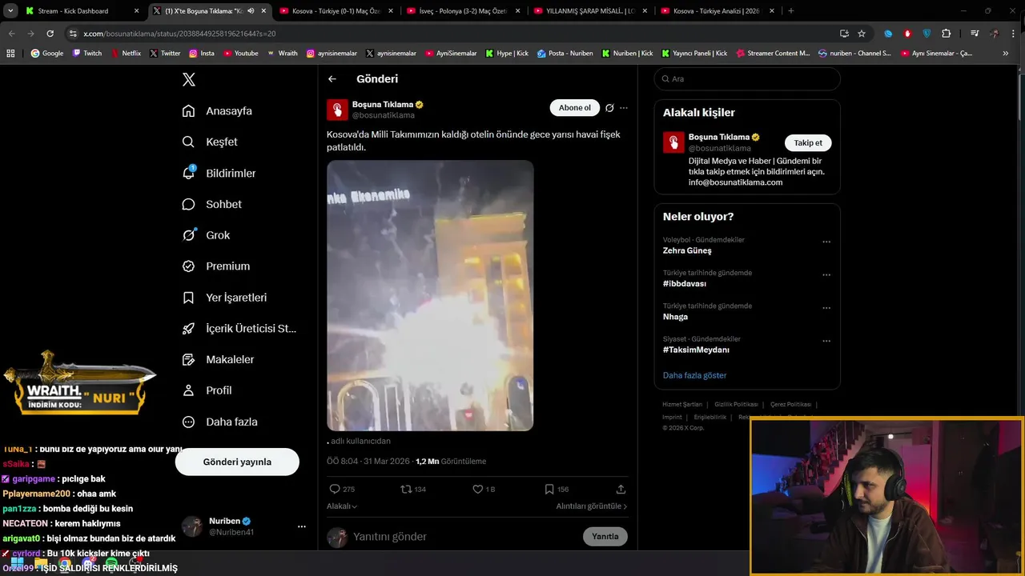Open the Yayıncı Paneli | Kick bookmark
Viewport: 1025px width, 576px height.
pyautogui.click(x=694, y=54)
